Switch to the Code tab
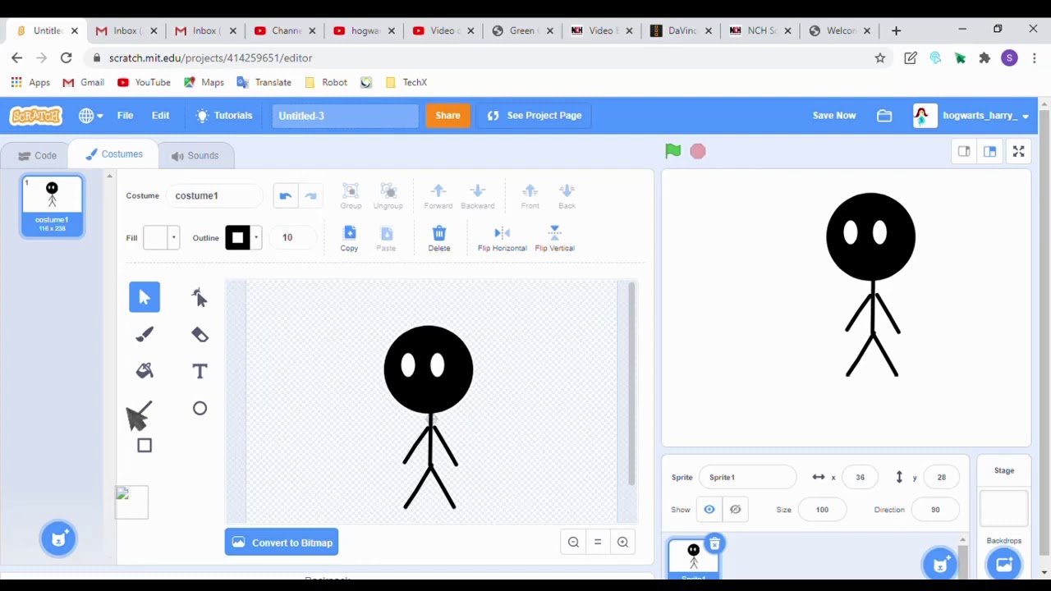 click(37, 155)
